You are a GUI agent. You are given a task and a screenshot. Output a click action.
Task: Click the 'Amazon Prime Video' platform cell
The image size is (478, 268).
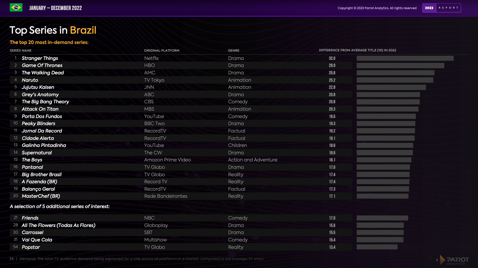[167, 160]
